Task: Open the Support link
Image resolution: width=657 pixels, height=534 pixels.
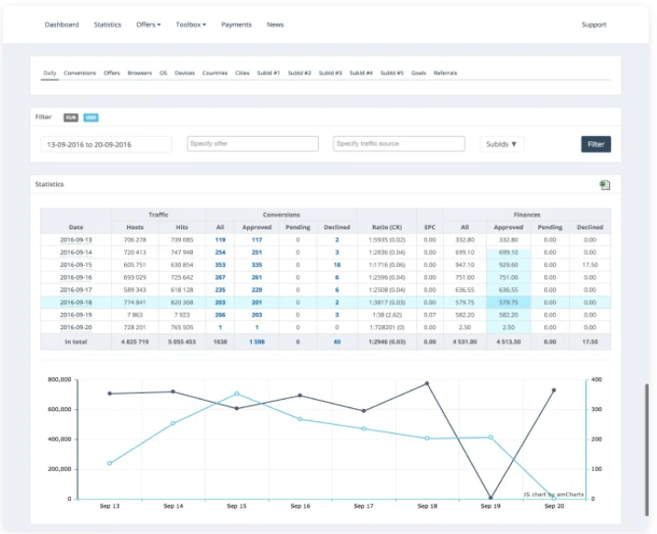Action: (594, 25)
